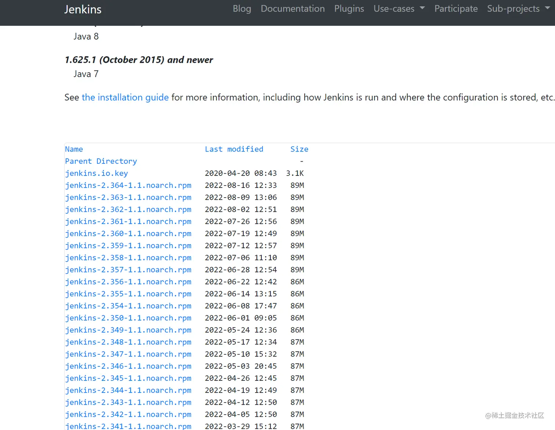Select the date 2022-04-05 12:50

click(x=241, y=415)
